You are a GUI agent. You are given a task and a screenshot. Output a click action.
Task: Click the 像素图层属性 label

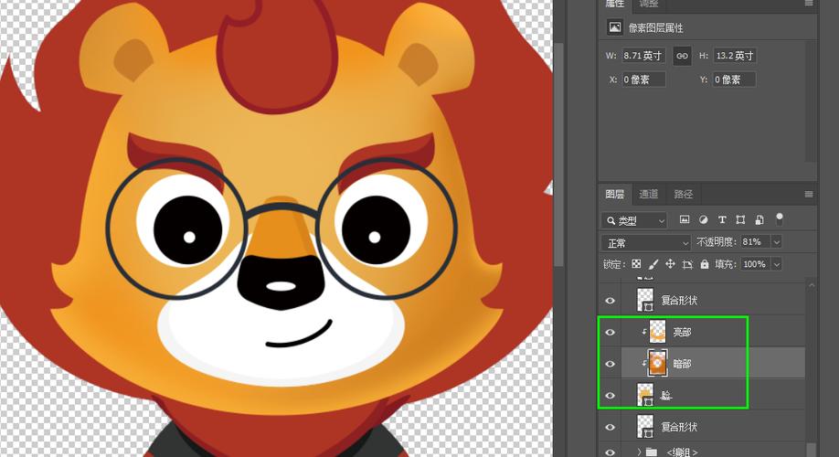click(x=655, y=27)
